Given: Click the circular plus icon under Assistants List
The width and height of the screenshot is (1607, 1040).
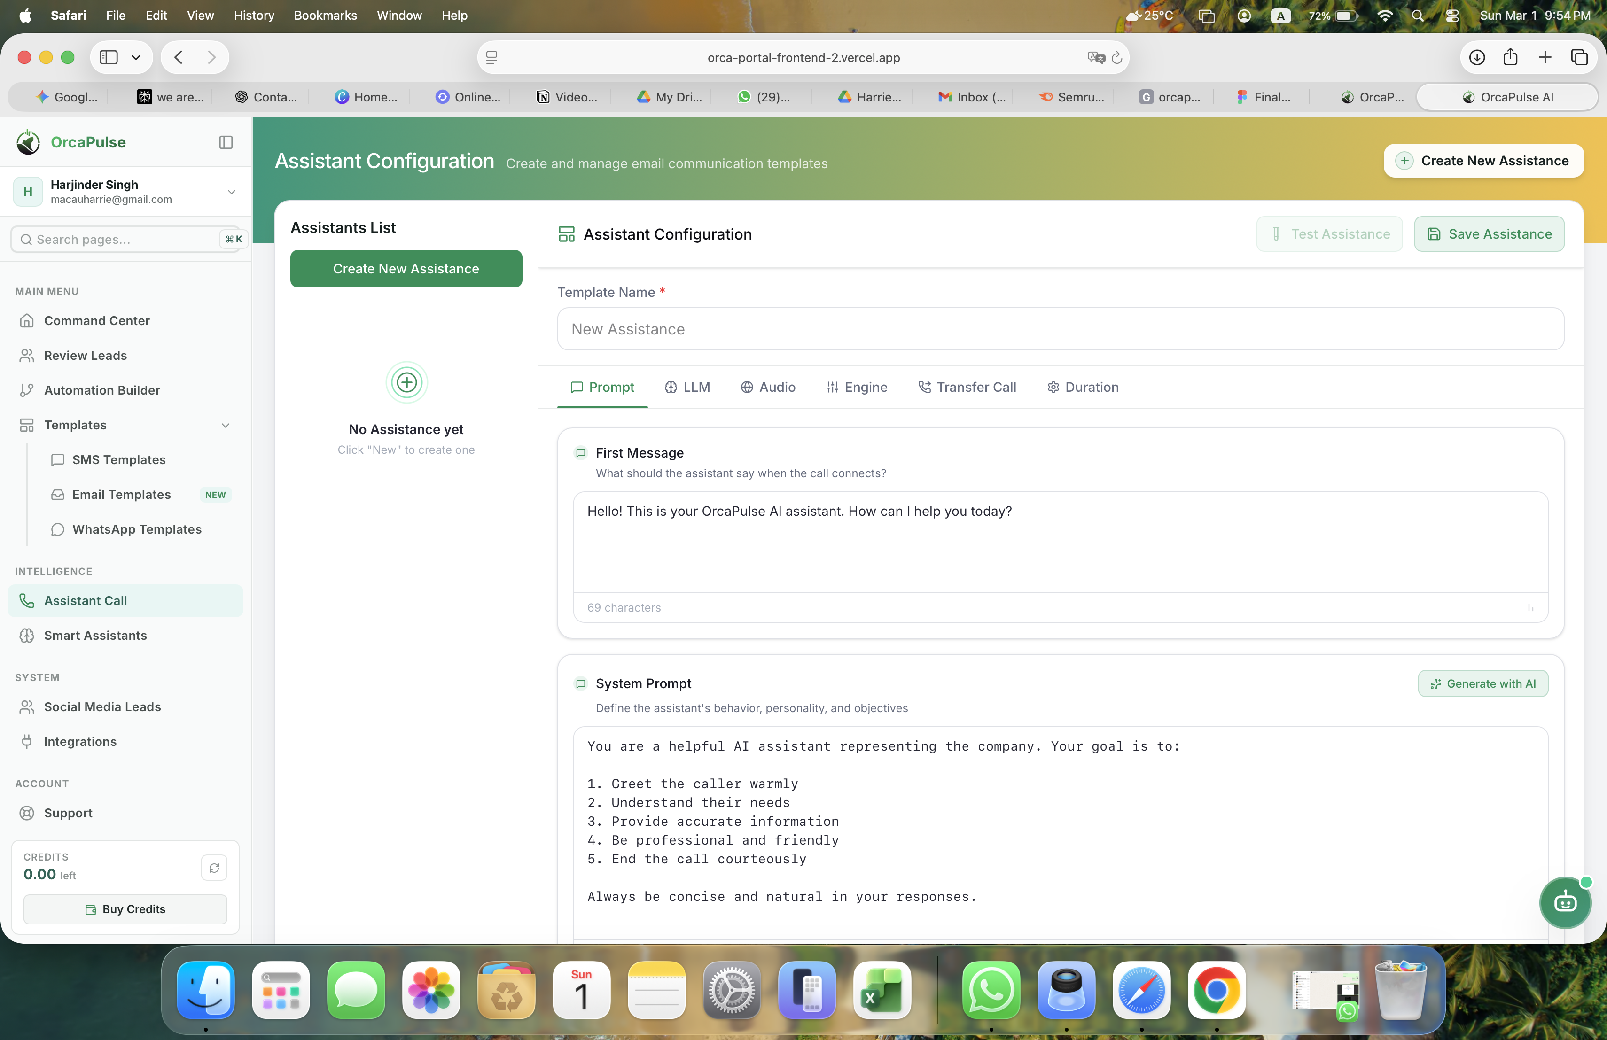Looking at the screenshot, I should click(x=406, y=383).
